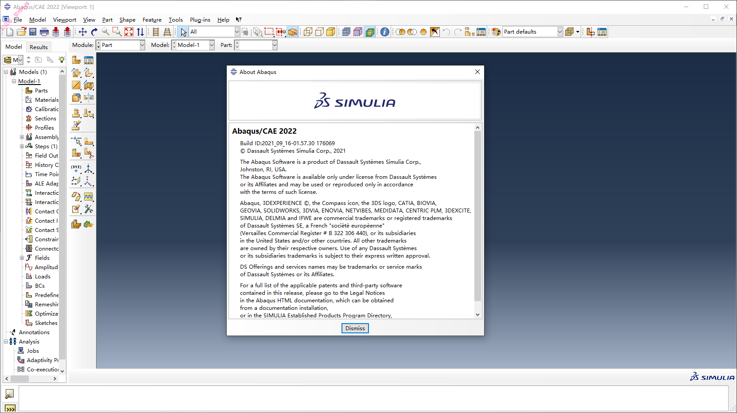Viewport: 737px width, 413px height.
Task: Close the About Abaqus dialog with X
Action: point(477,72)
